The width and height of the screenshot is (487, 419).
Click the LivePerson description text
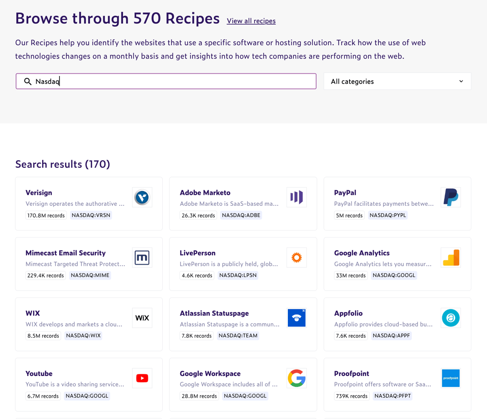[229, 264]
